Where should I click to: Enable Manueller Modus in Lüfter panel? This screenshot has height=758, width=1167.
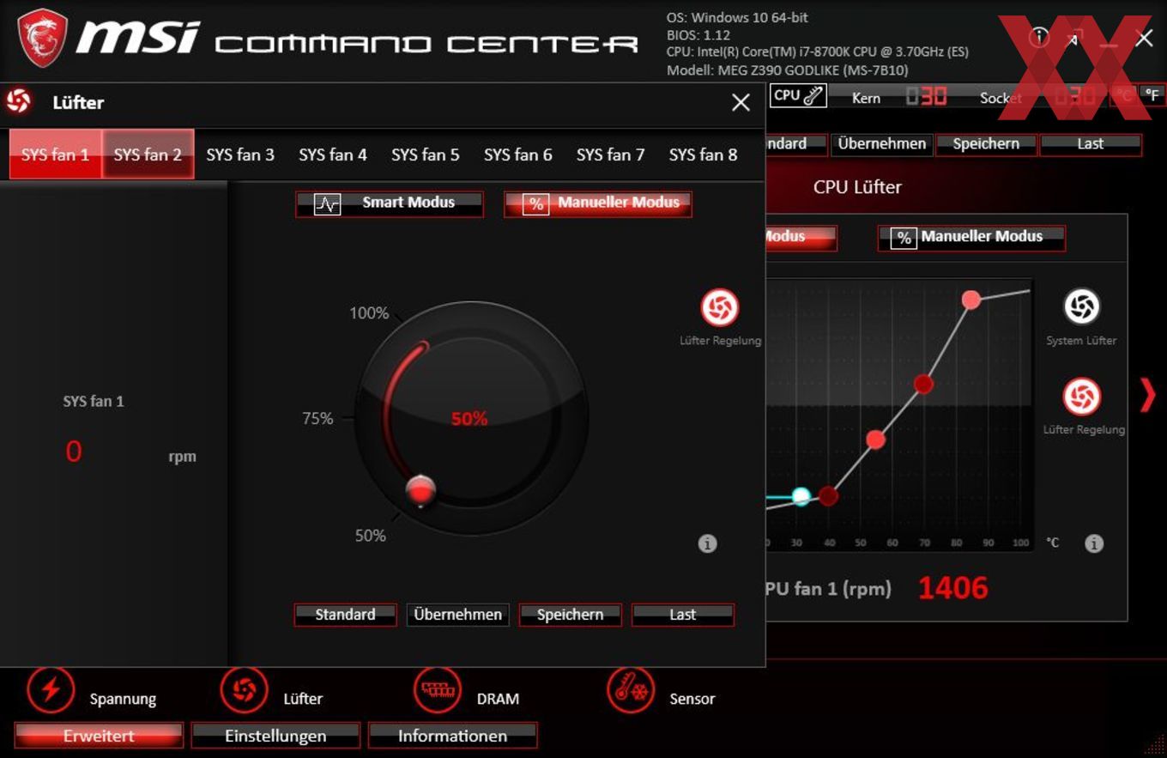[x=598, y=203]
